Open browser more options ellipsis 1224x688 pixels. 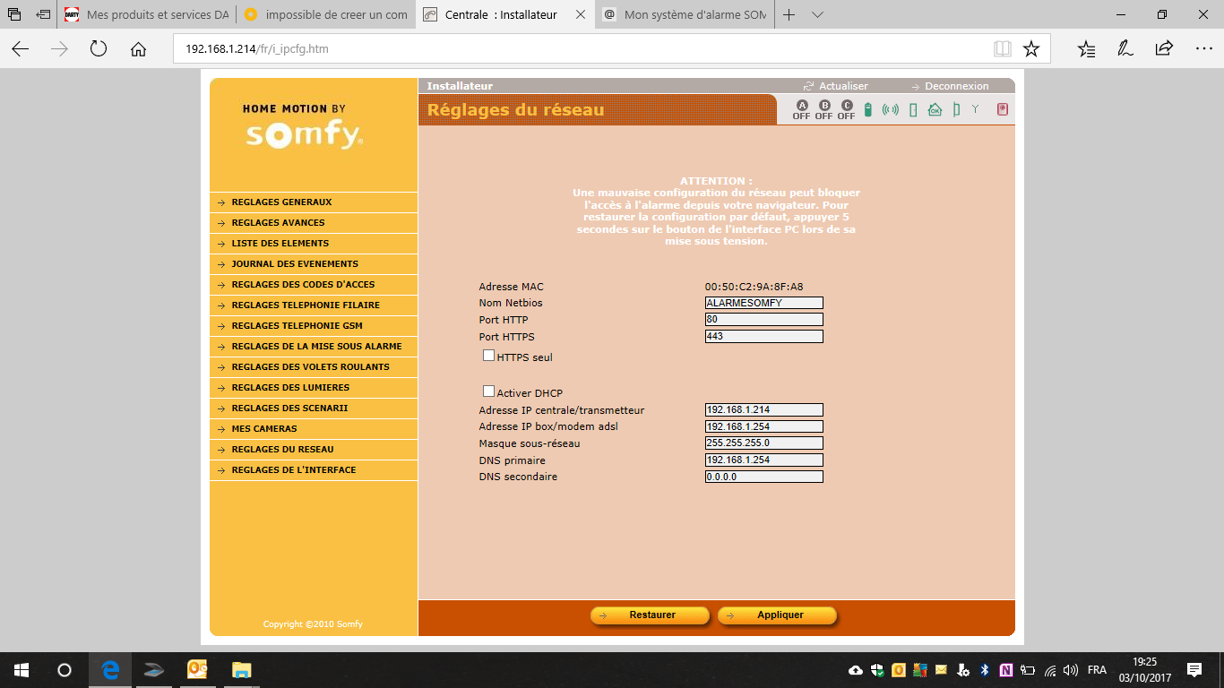point(1202,49)
